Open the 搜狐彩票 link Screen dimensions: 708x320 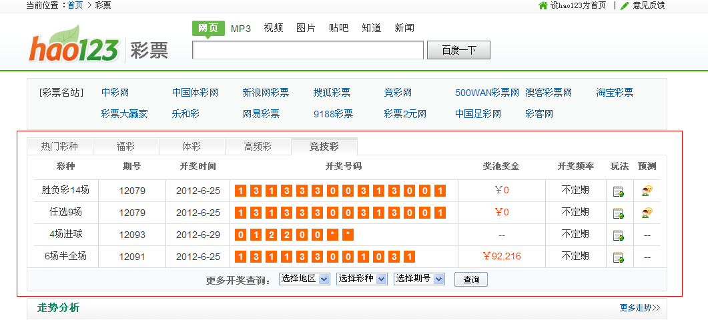[332, 93]
